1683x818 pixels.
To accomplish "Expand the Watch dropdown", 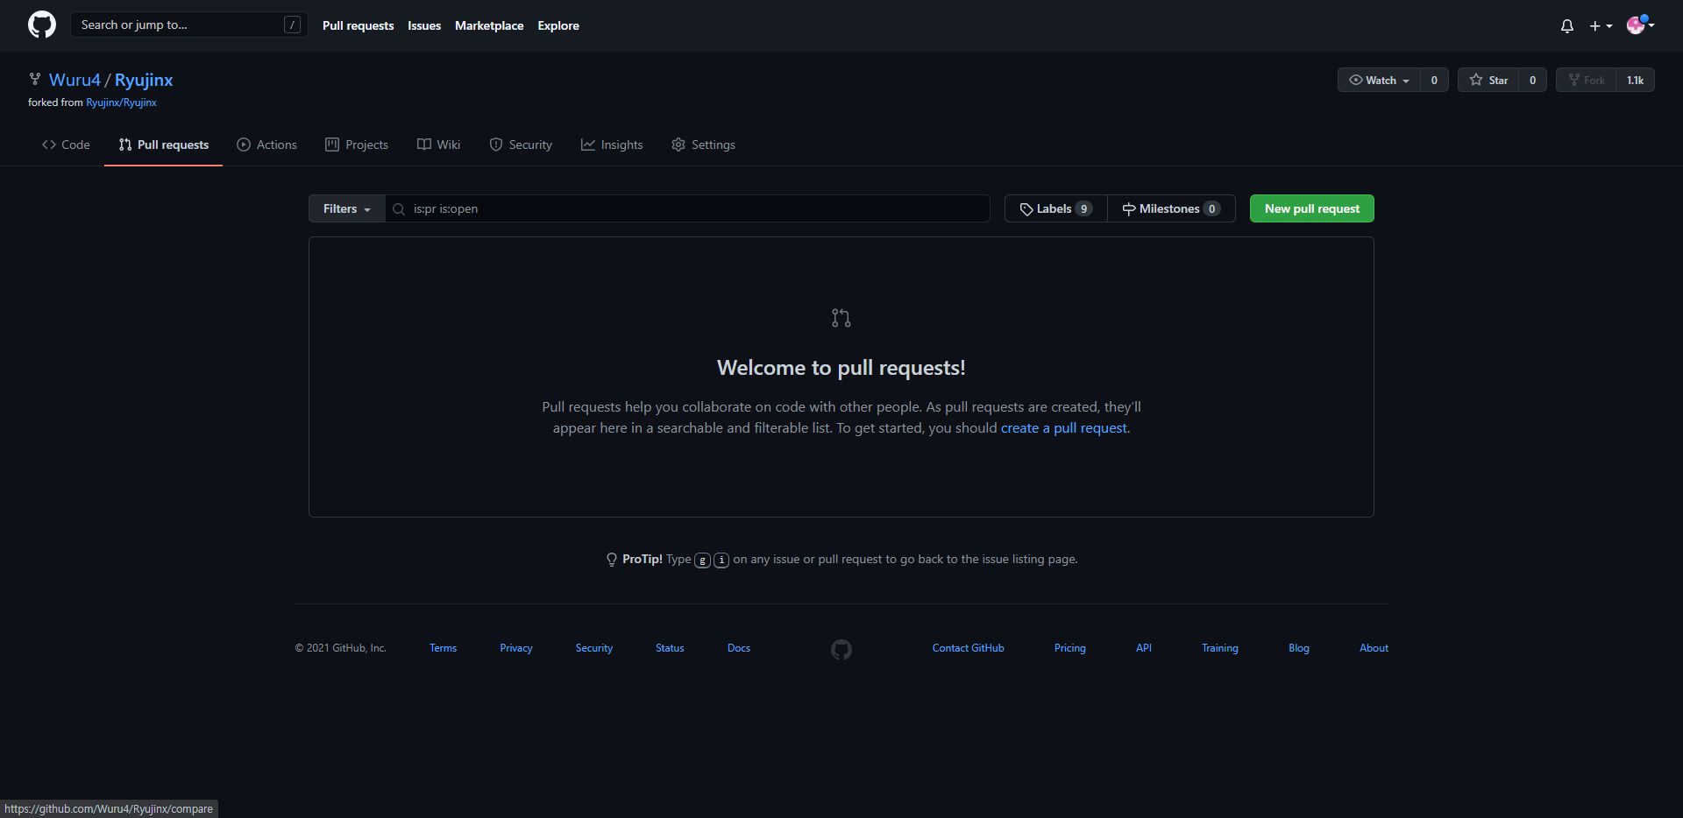I will tap(1379, 80).
